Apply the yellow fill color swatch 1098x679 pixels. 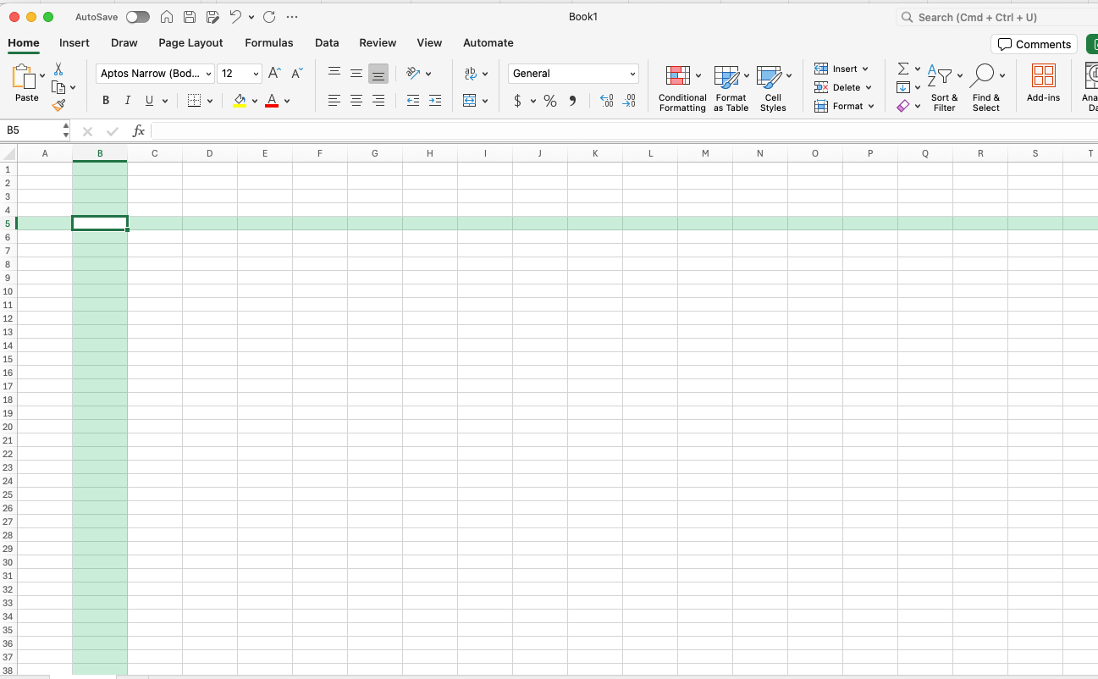pos(240,101)
